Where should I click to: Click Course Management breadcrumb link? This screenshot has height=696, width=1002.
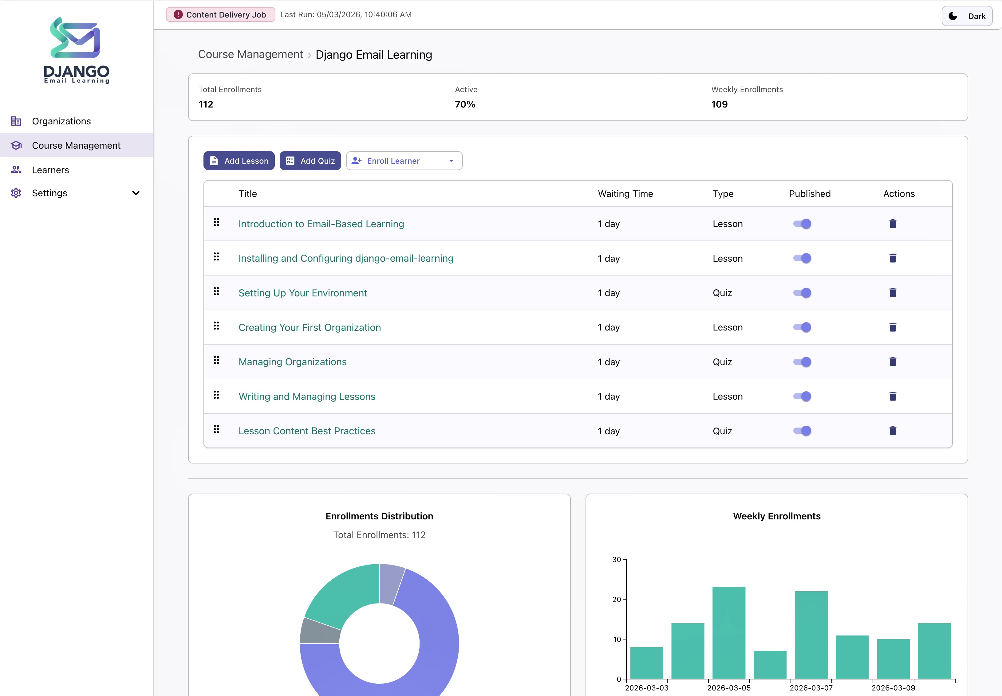(250, 54)
